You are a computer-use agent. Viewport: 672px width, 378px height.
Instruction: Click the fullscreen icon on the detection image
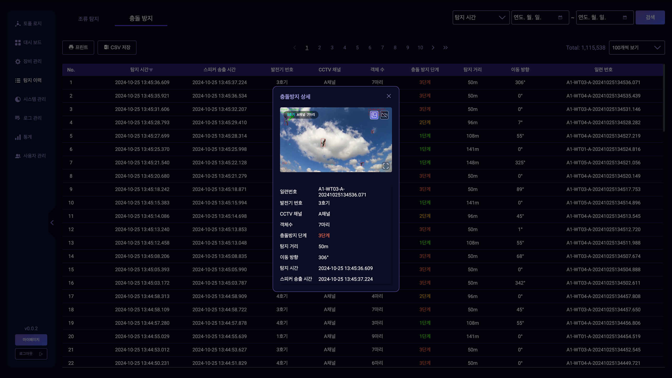coord(386,166)
